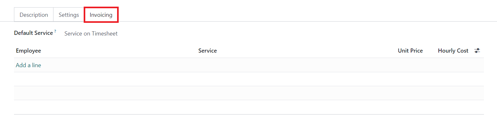Sort by the Employee column header

point(28,51)
